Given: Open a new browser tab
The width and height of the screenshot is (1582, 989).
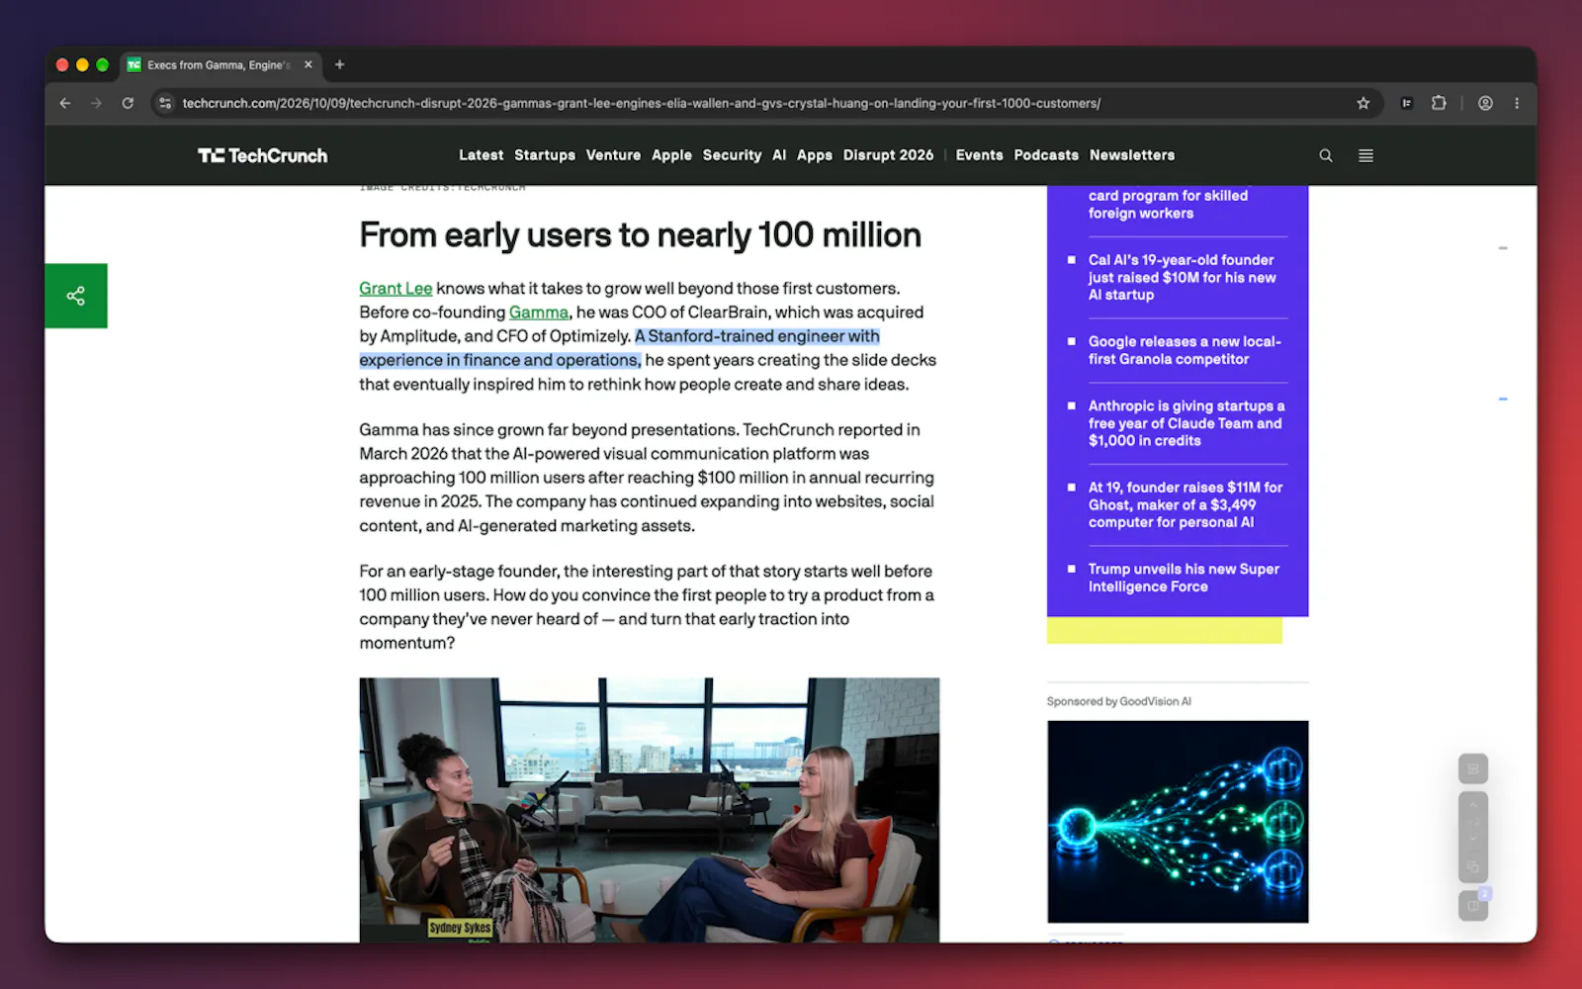Looking at the screenshot, I should click(339, 65).
